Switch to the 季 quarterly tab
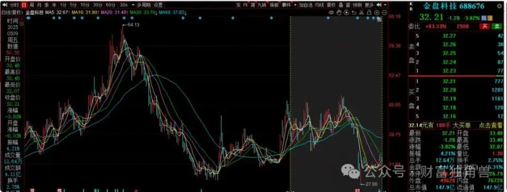507x192 pixels. 47,5
